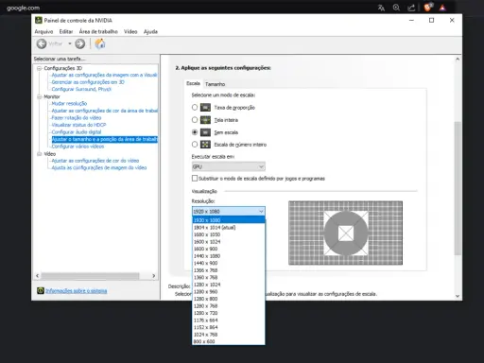The image size is (484, 363).
Task: Open the Editar menu
Action: click(66, 31)
